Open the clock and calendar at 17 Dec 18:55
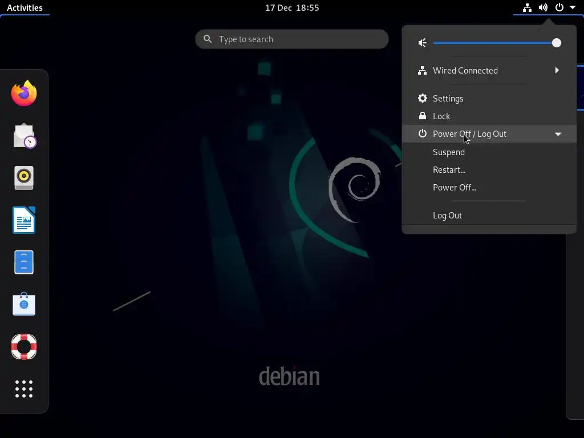This screenshot has width=584, height=438. (x=292, y=7)
